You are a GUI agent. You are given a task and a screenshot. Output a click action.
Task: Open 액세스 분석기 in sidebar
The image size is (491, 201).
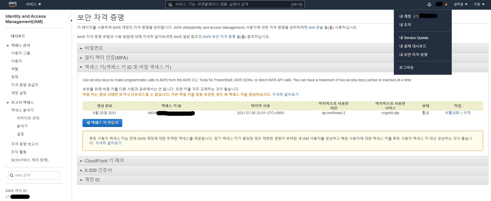22,110
